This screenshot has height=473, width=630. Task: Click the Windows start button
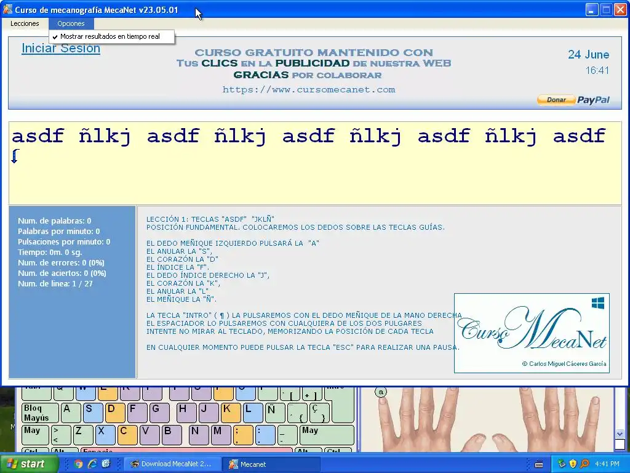click(30, 464)
